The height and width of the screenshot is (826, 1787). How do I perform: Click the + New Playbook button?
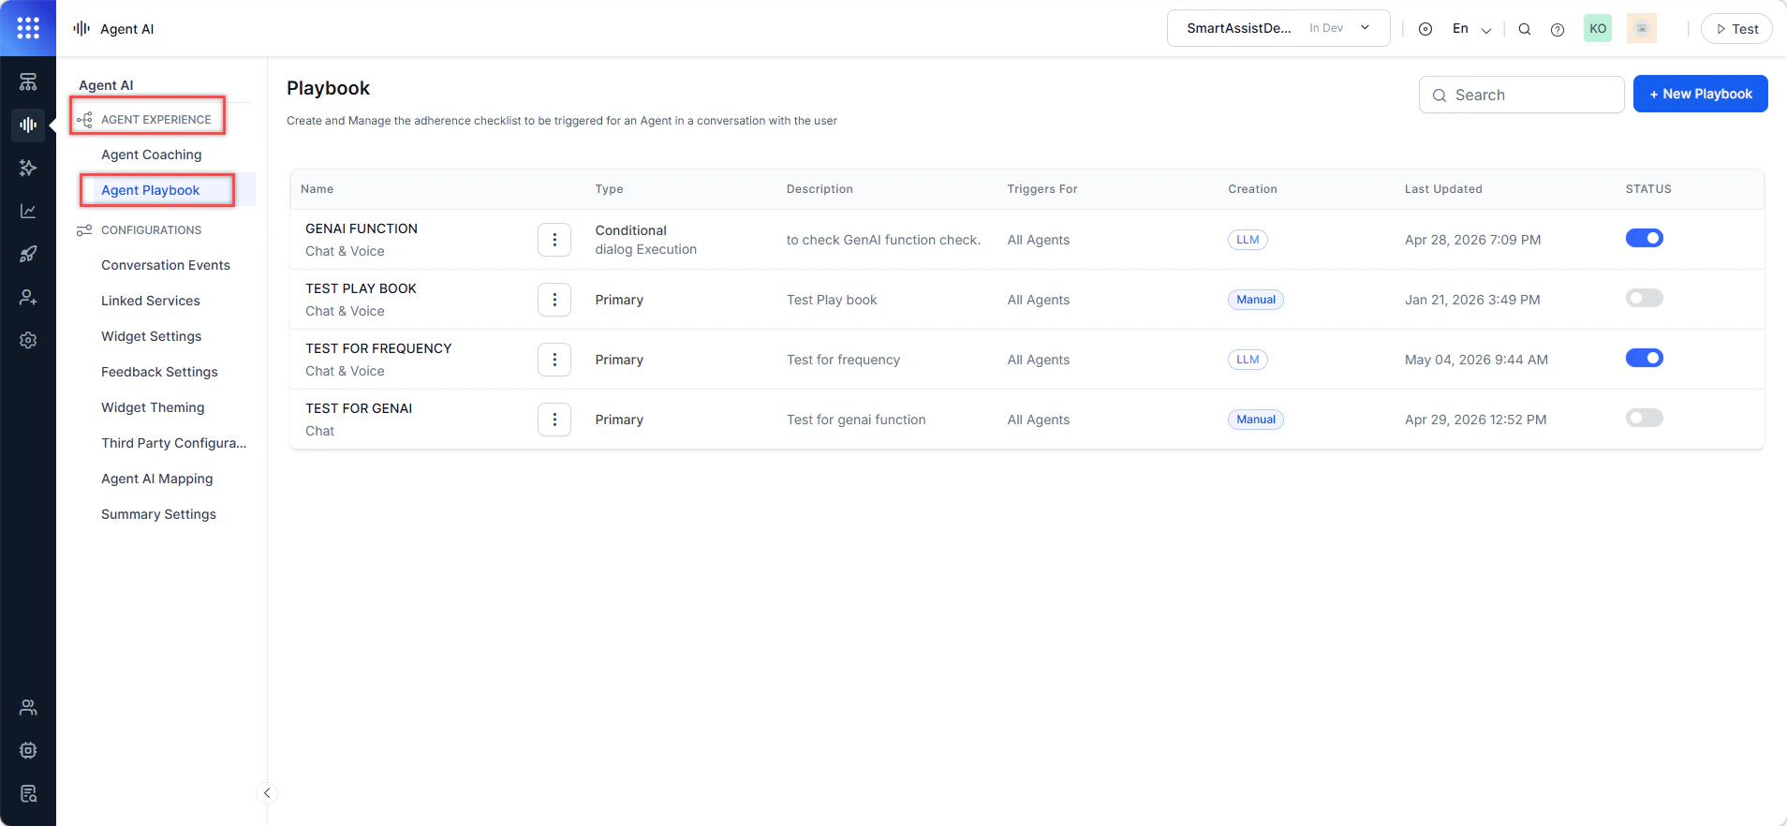[x=1701, y=94]
